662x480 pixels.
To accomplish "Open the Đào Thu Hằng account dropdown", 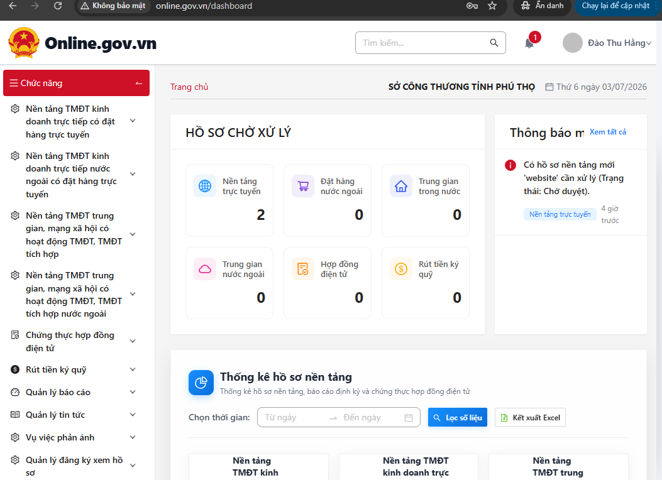I will (x=607, y=43).
